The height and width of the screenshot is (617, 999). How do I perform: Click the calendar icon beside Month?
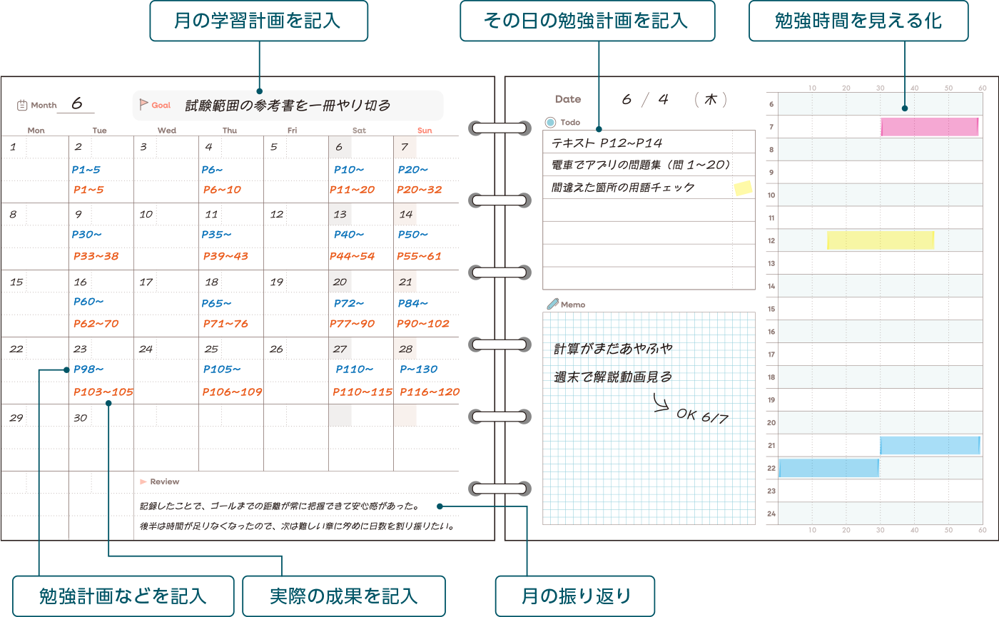pyautogui.click(x=22, y=105)
